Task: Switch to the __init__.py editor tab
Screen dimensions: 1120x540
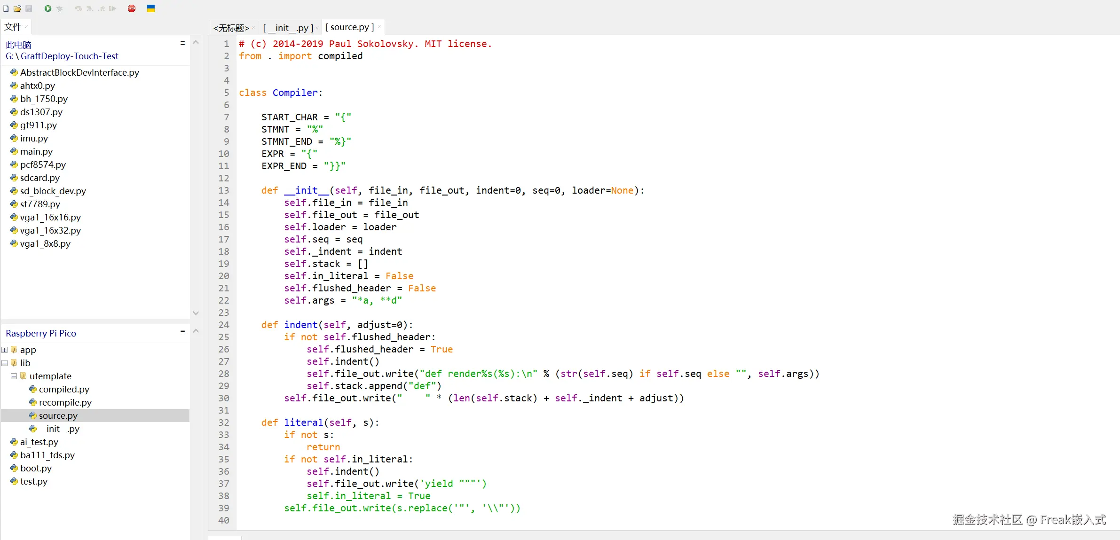Action: click(288, 28)
